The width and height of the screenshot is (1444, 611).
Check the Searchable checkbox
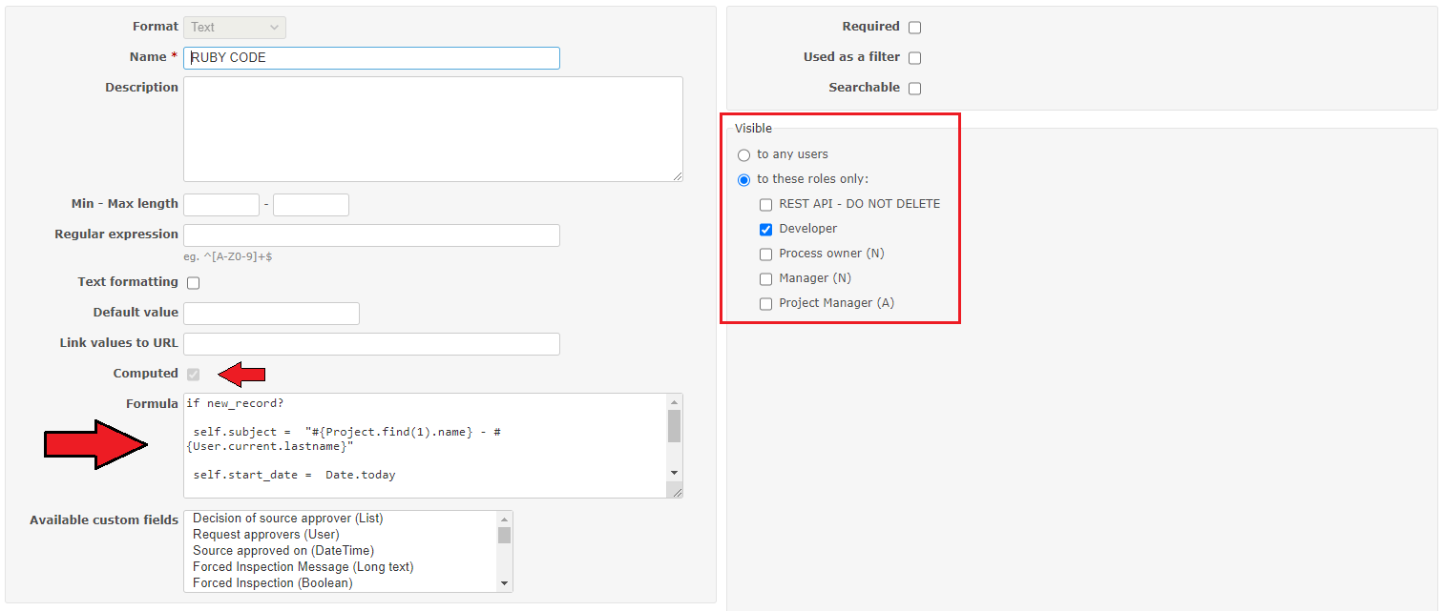pyautogui.click(x=914, y=88)
